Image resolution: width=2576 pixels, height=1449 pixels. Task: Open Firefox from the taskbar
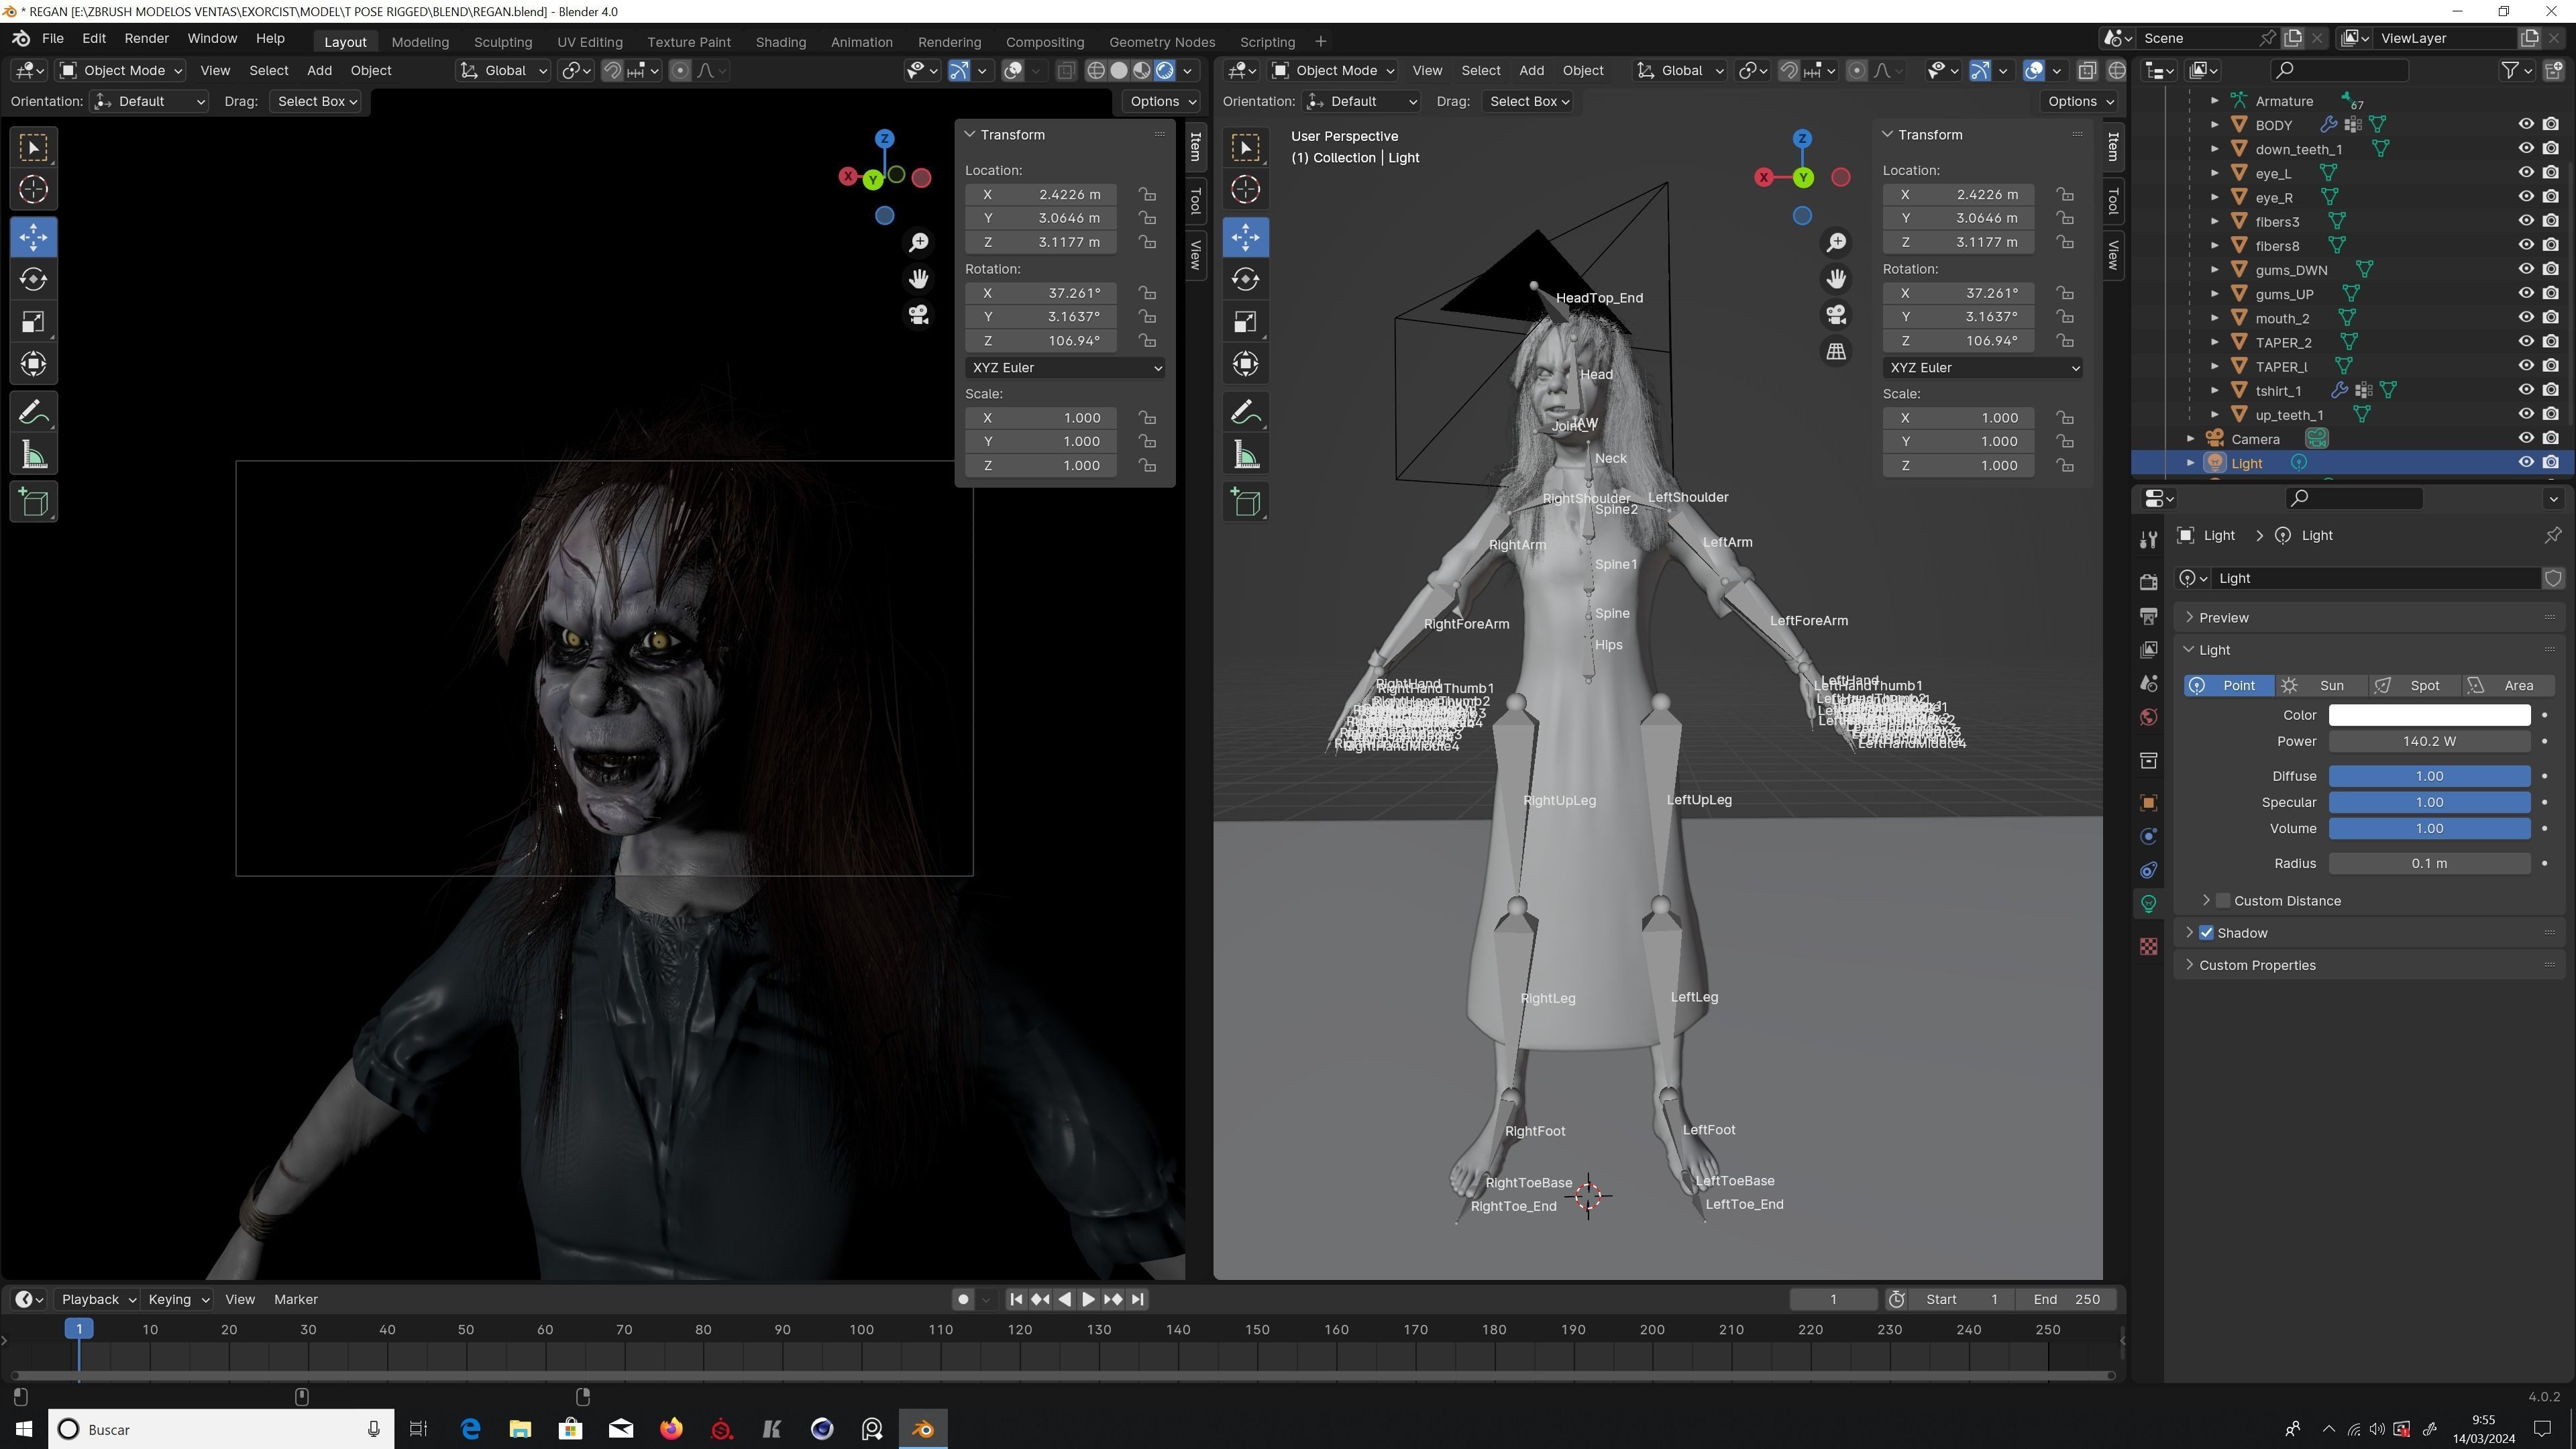(671, 1429)
